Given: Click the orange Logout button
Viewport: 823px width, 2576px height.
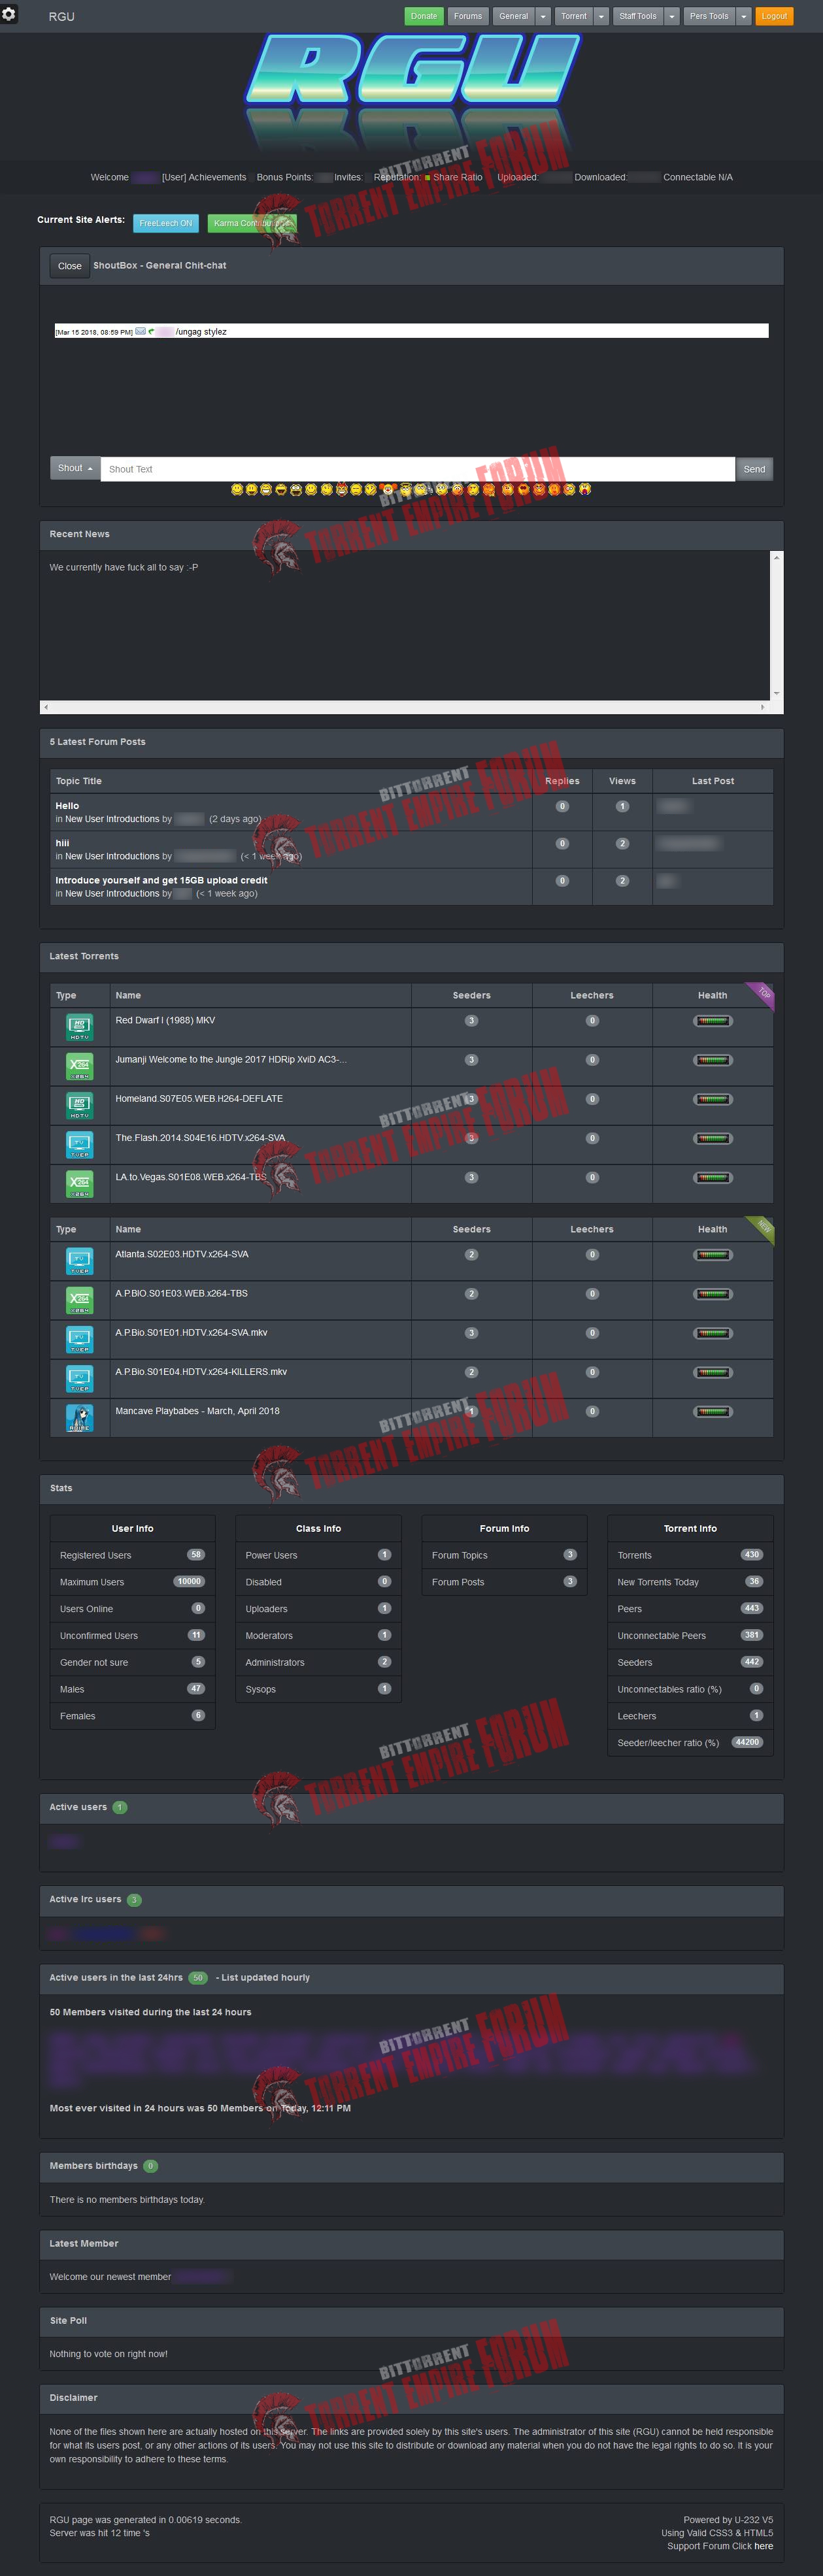Looking at the screenshot, I should pyautogui.click(x=774, y=16).
